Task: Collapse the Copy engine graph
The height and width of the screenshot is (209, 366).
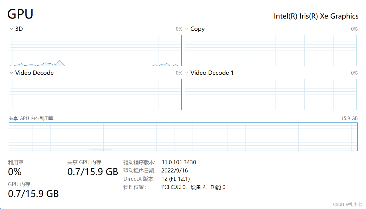Action: click(187, 29)
